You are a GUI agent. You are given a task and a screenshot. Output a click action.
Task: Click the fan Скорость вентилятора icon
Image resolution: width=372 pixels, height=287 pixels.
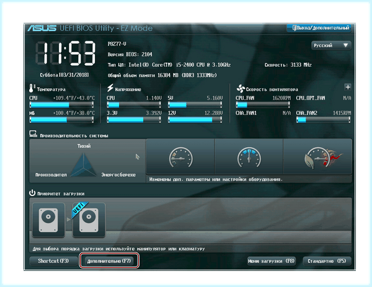[241, 88]
